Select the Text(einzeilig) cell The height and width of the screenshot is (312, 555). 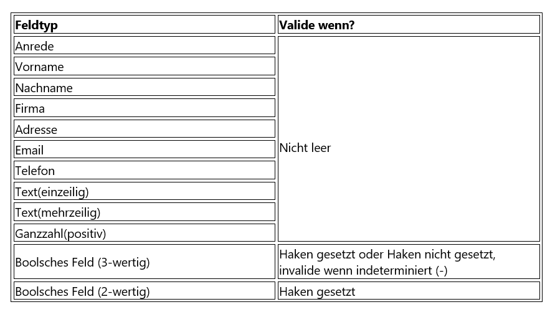click(x=144, y=192)
